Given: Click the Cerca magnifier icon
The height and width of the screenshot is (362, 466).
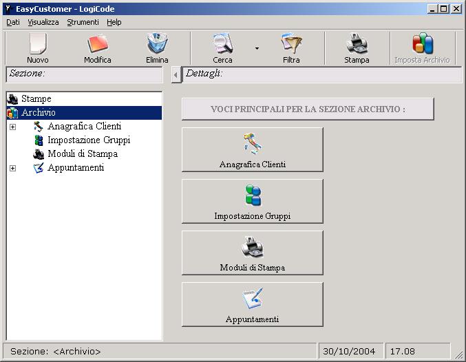Looking at the screenshot, I should tap(222, 45).
